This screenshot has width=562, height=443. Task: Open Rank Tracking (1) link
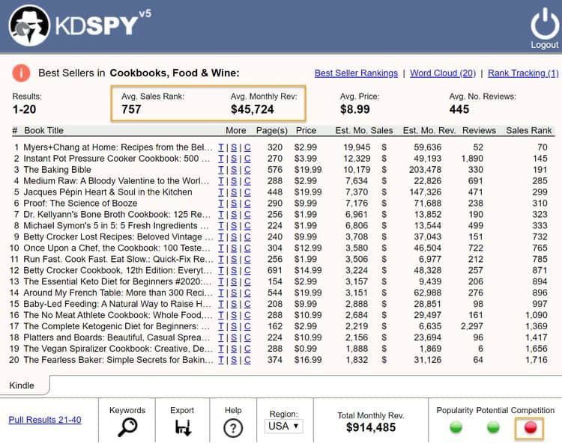523,73
